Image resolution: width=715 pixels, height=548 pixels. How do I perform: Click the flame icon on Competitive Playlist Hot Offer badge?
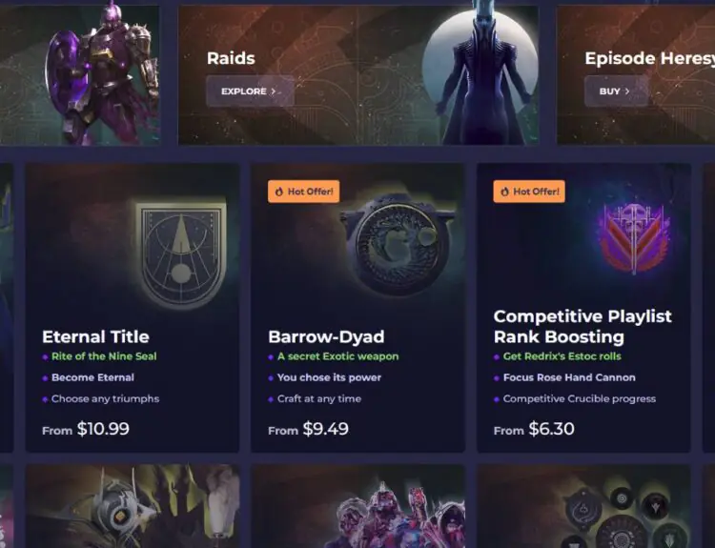[504, 192]
